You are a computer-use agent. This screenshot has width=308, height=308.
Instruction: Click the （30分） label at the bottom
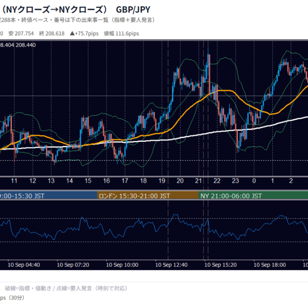[x=16, y=298]
